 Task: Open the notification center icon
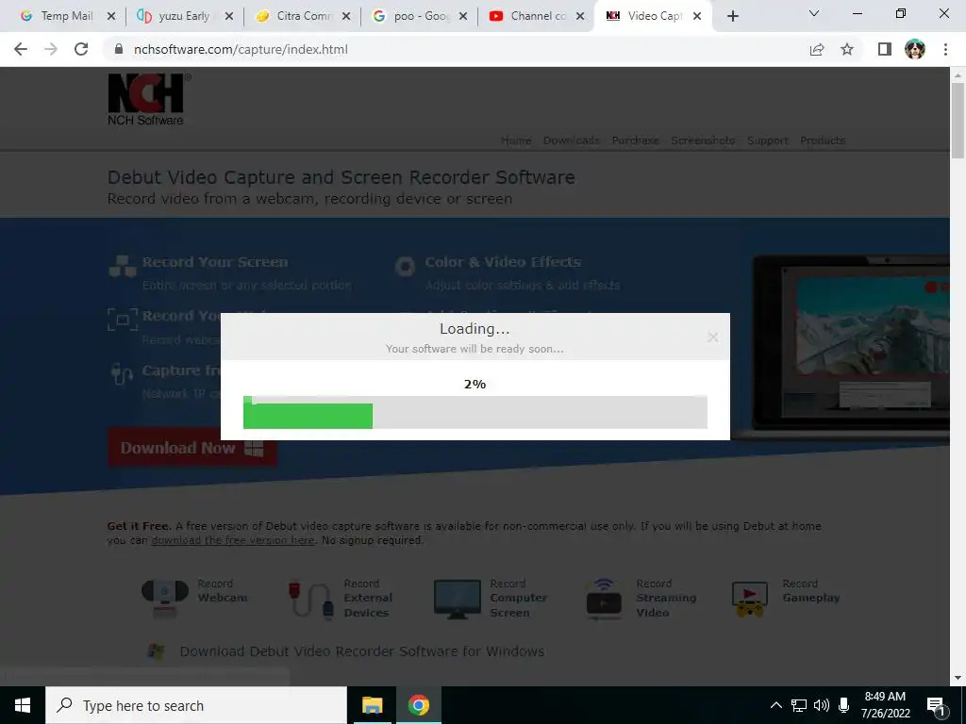[x=936, y=705]
